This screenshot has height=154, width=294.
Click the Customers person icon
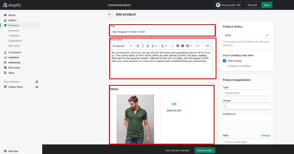5,52
